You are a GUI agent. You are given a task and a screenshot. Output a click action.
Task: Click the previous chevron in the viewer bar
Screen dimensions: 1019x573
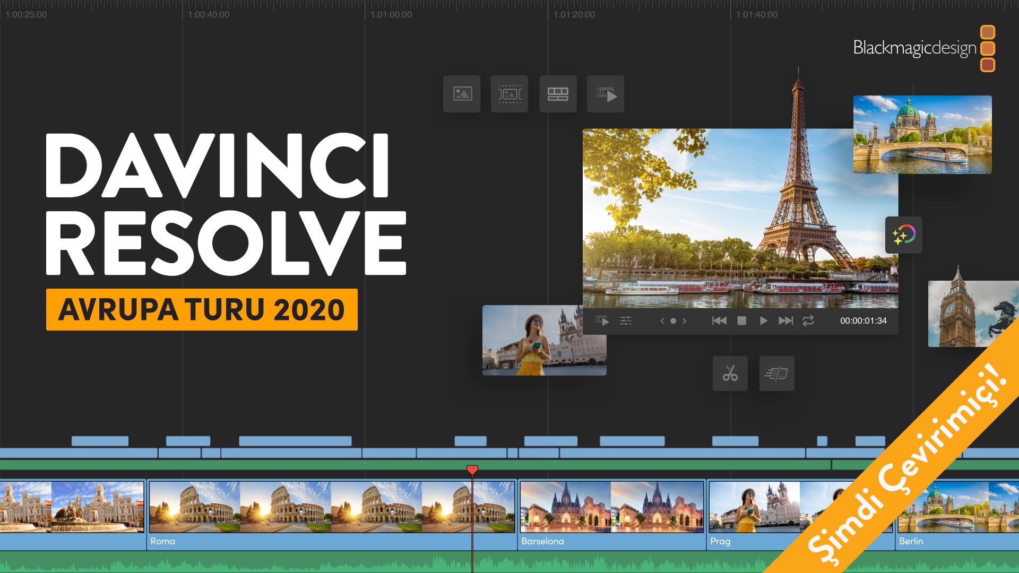click(662, 320)
